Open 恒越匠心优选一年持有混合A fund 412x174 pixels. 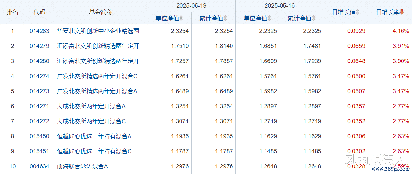[x=94, y=136]
